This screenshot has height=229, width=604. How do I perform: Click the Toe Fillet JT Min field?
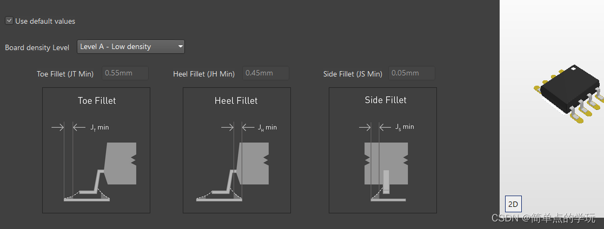tap(125, 73)
